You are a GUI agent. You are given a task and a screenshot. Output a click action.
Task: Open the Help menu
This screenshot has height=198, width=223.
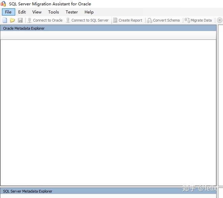click(89, 12)
